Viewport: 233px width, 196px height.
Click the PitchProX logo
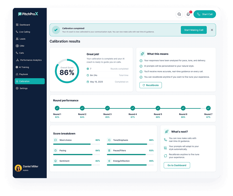28,14
